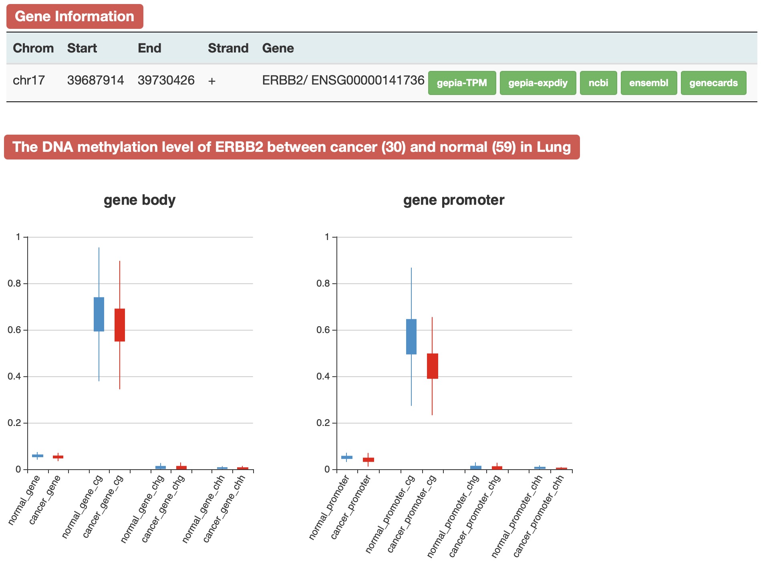Click the Gene Information heading label
The height and width of the screenshot is (561, 761).
click(x=74, y=16)
